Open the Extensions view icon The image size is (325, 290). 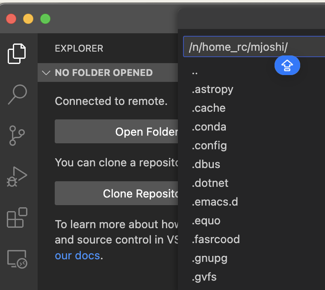[17, 217]
